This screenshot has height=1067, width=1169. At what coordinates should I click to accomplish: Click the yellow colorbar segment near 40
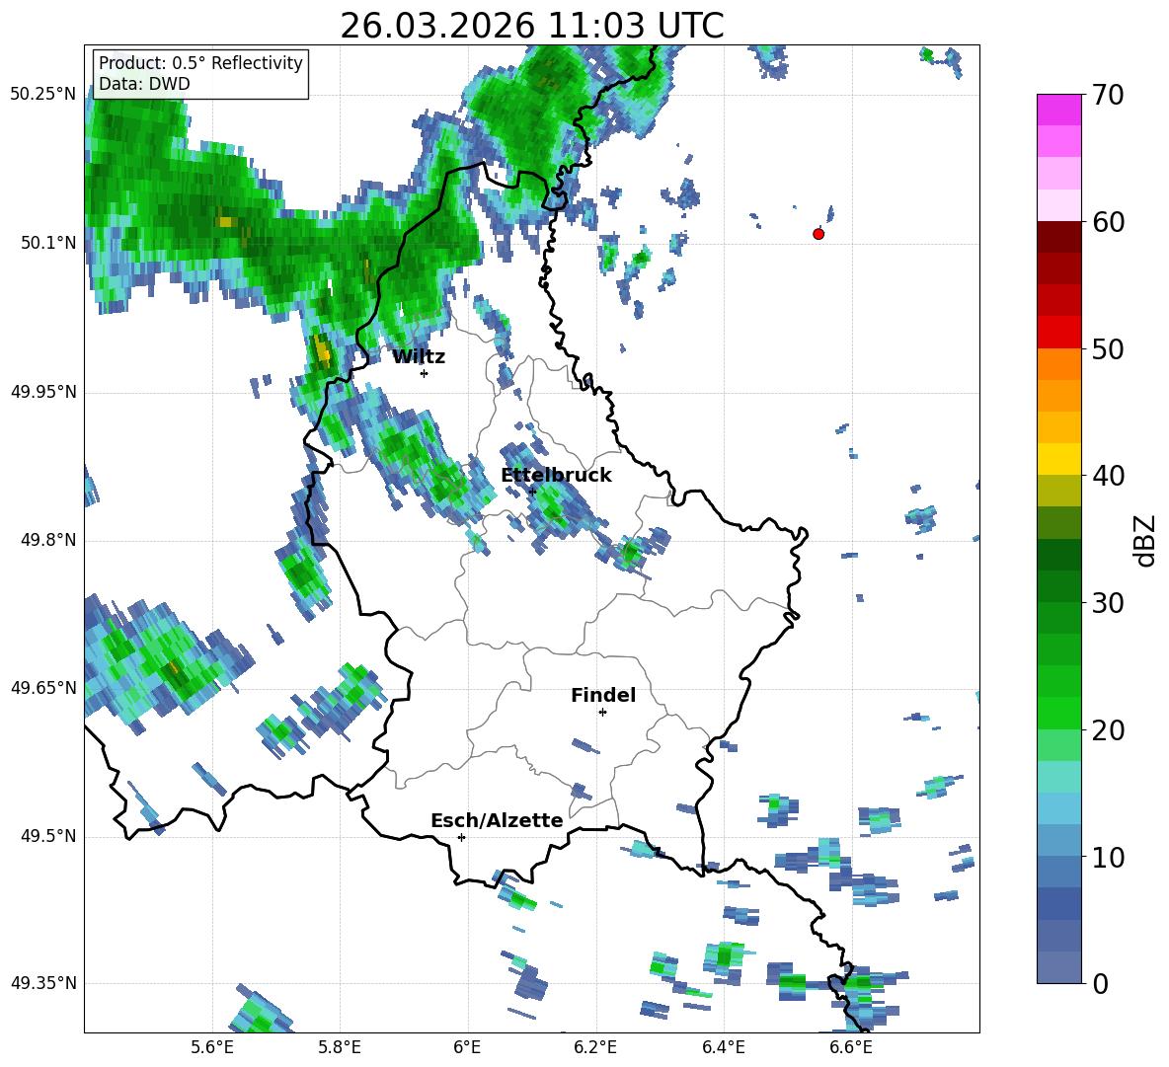coord(1058,459)
